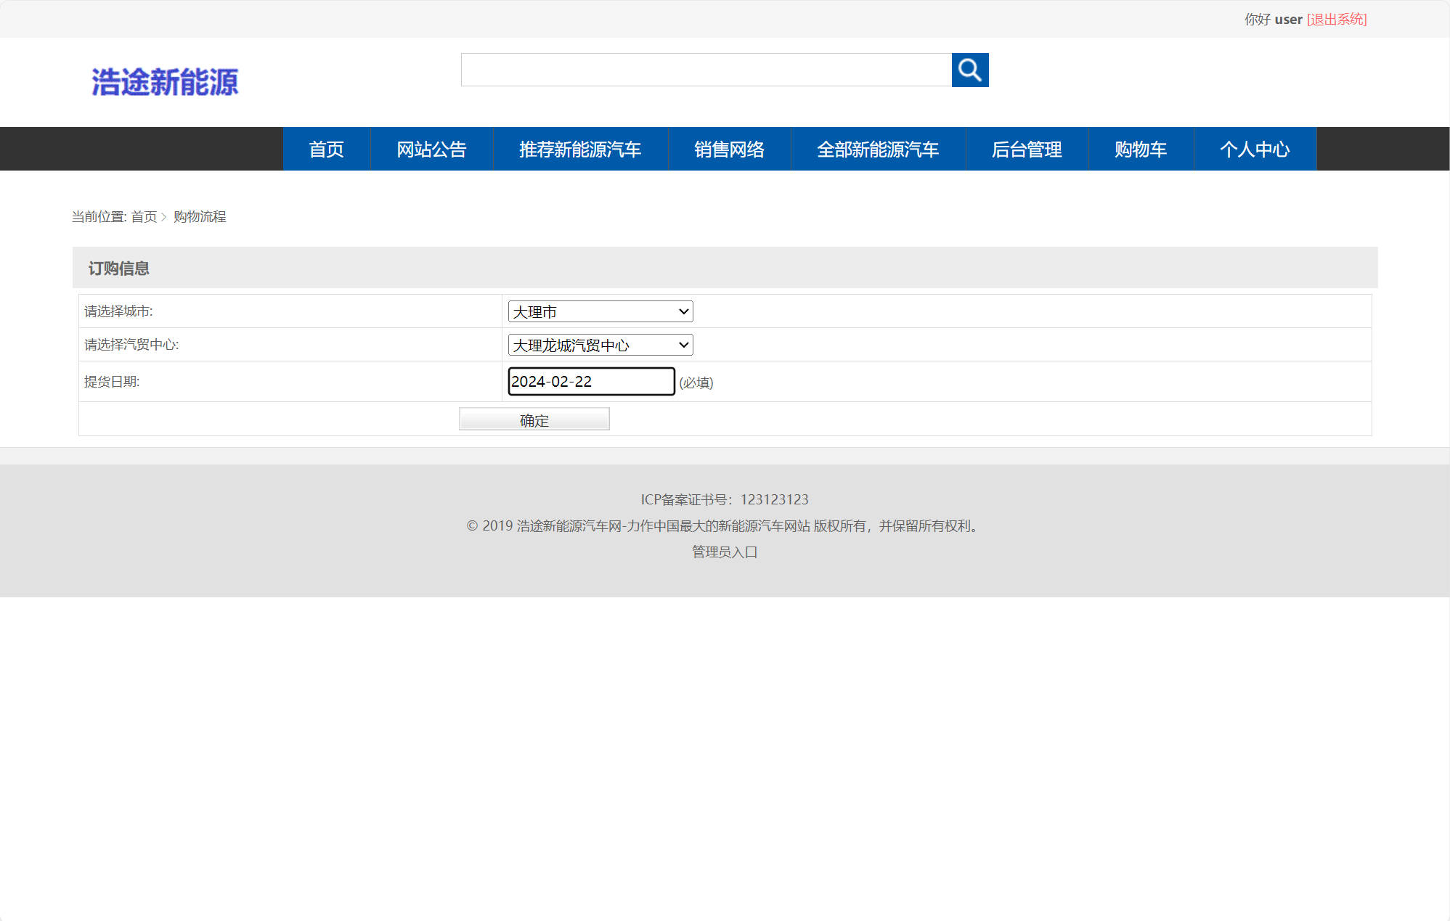
Task: Browse 全部新能源汽车 all vehicles
Action: [878, 149]
